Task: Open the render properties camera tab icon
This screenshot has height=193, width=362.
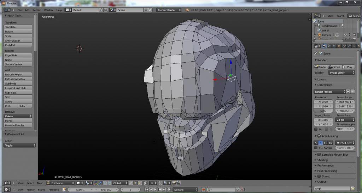Action: (x=324, y=46)
